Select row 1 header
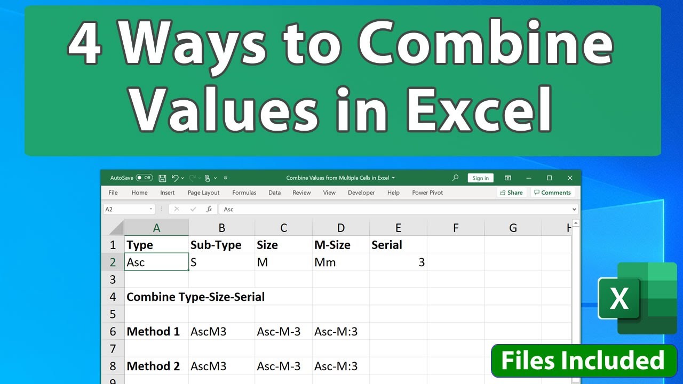Image resolution: width=683 pixels, height=384 pixels. tap(113, 245)
